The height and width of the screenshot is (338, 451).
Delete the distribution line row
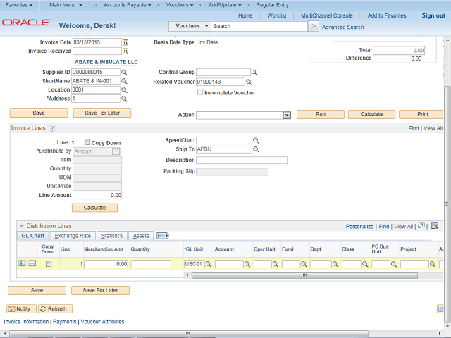click(32, 263)
